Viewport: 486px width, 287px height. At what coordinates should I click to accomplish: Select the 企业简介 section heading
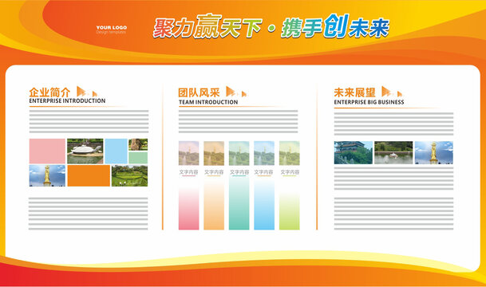(49, 92)
